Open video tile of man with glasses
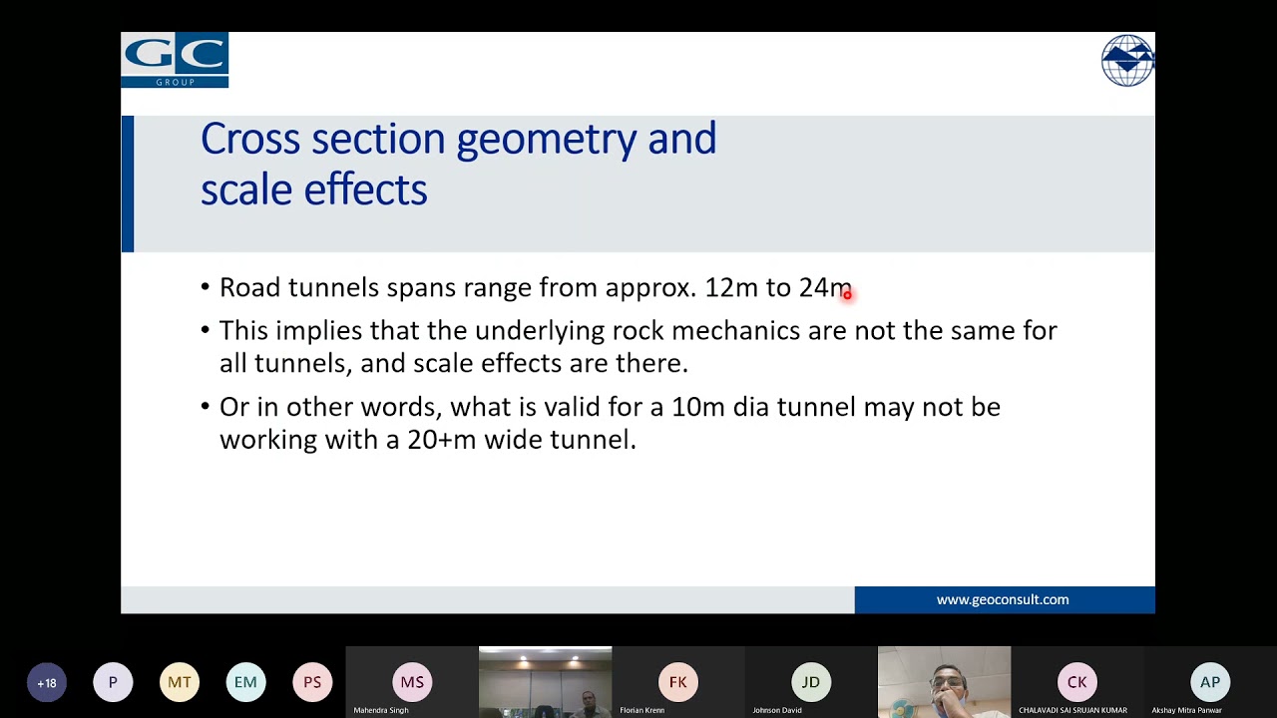Viewport: 1277px width, 718px height. coord(944,682)
